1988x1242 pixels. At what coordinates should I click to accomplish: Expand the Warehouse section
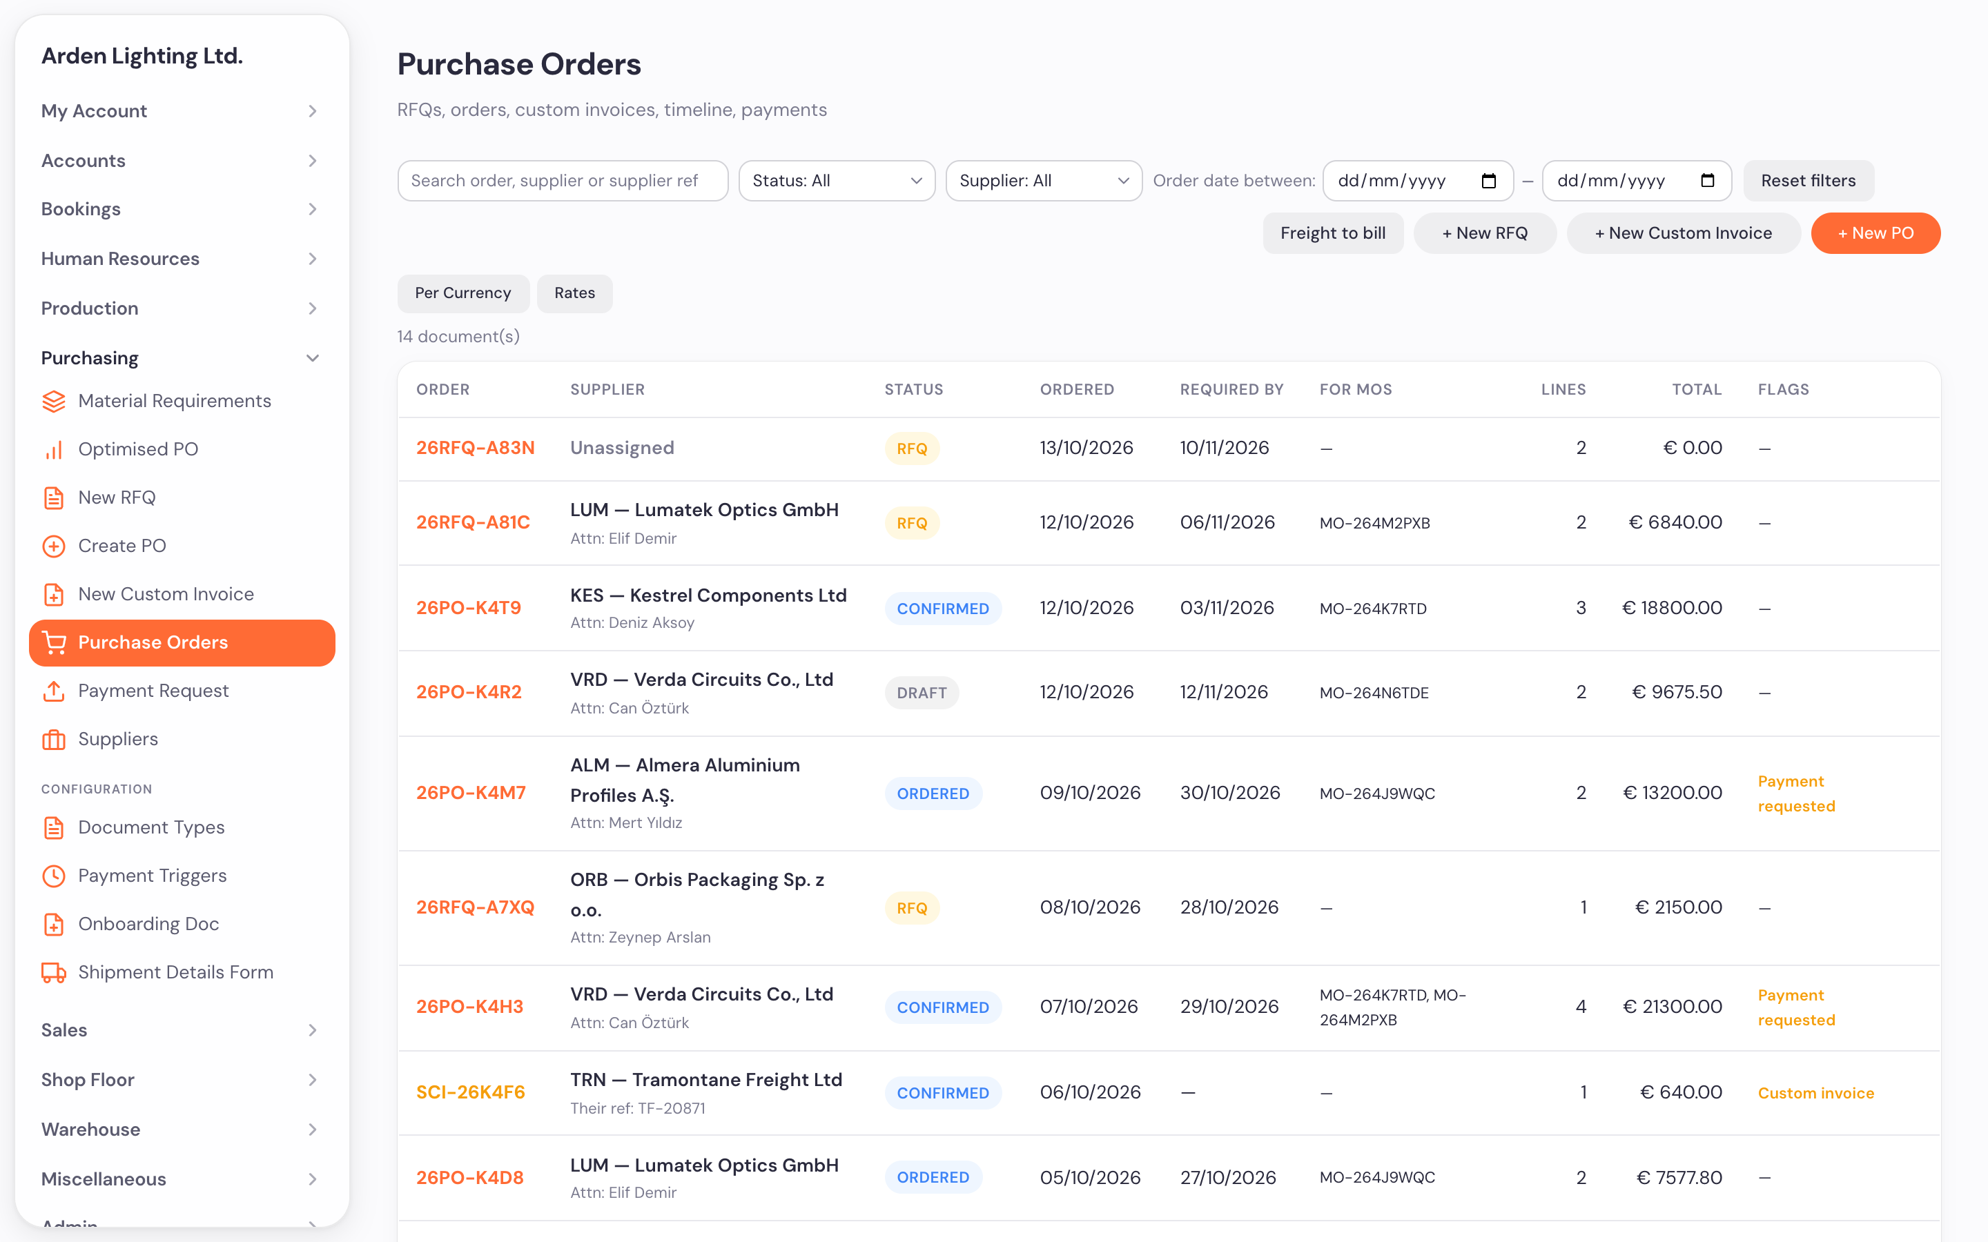coord(180,1129)
